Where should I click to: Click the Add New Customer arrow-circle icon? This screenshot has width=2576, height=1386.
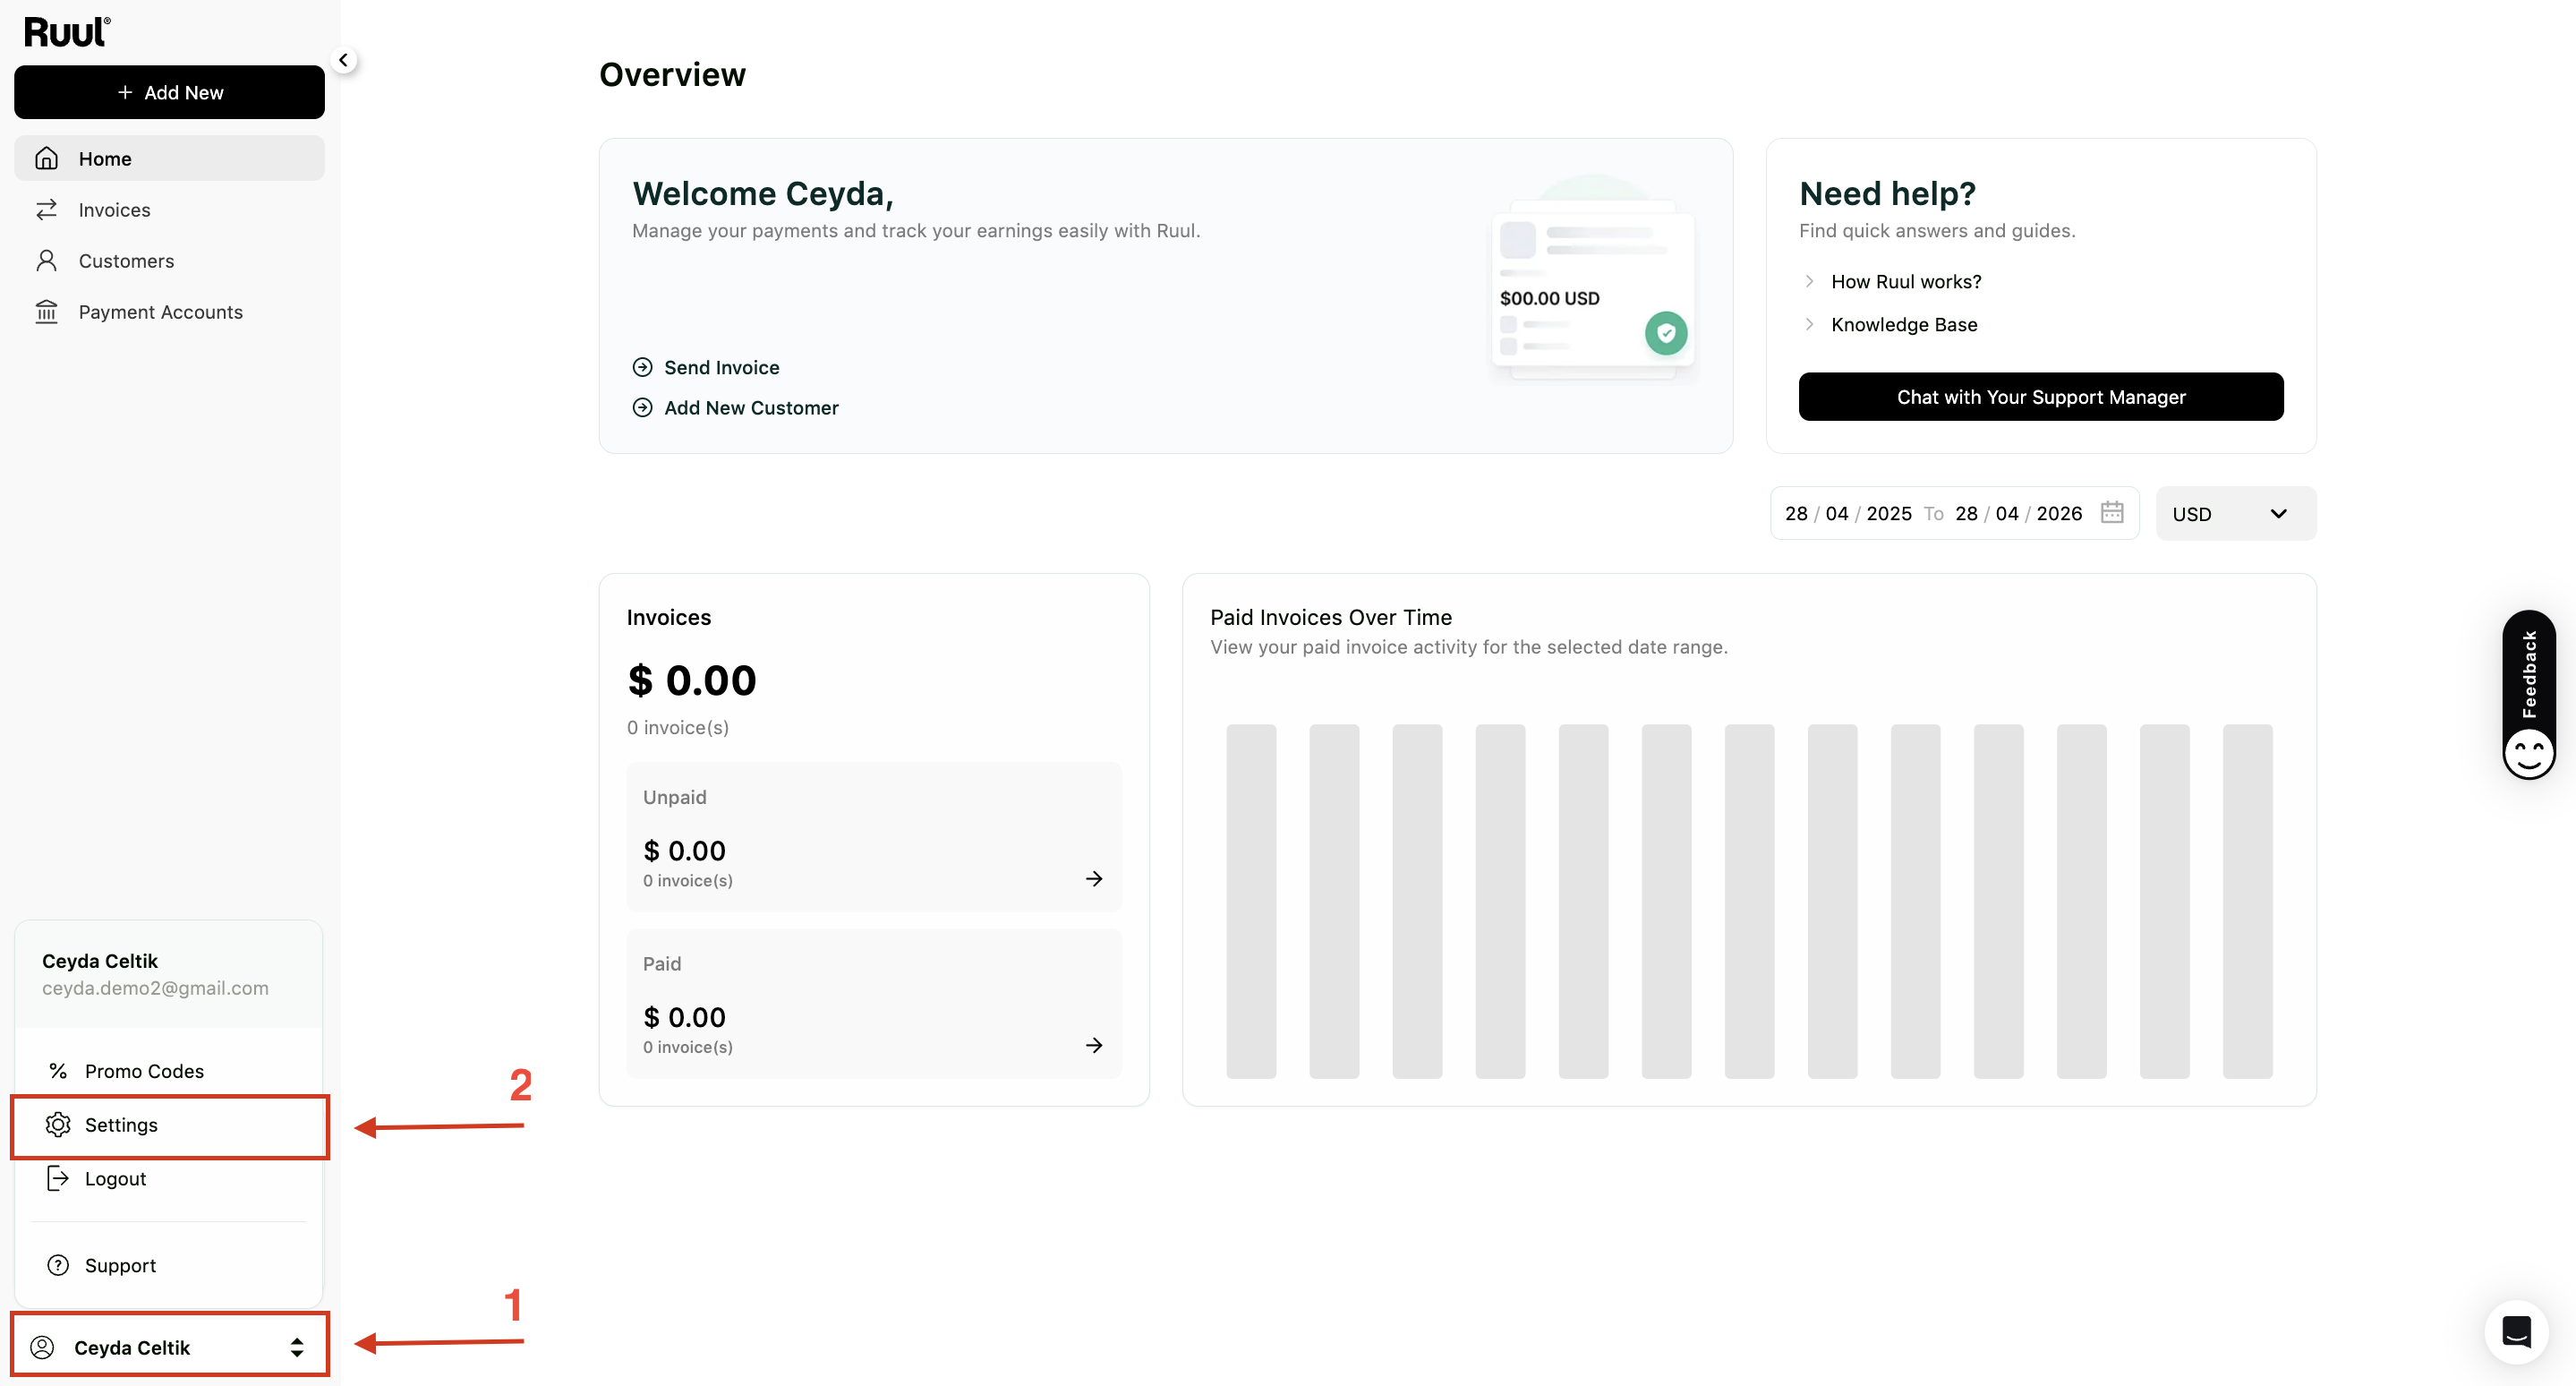[x=642, y=407]
